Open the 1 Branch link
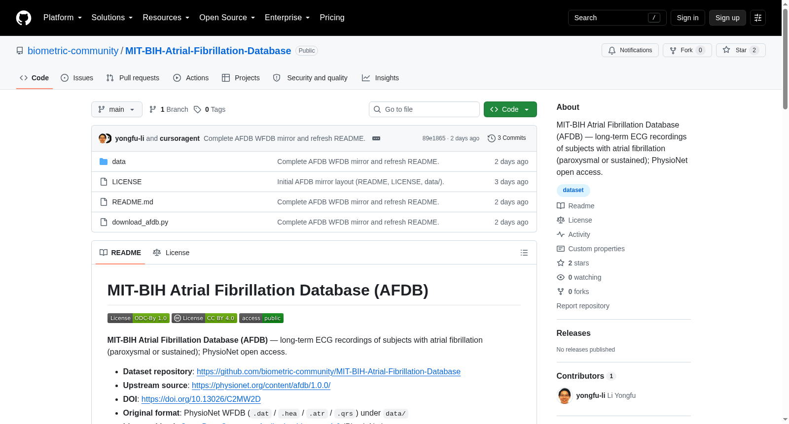The width and height of the screenshot is (789, 424). [x=169, y=109]
